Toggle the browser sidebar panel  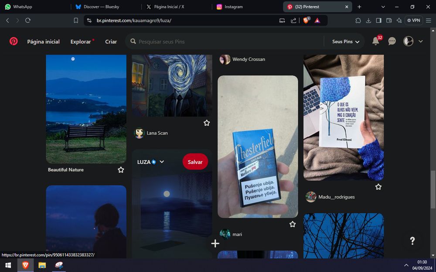[379, 20]
